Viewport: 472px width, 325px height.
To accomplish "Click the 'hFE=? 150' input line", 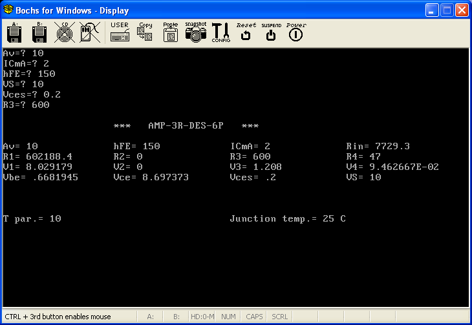I will pyautogui.click(x=29, y=74).
